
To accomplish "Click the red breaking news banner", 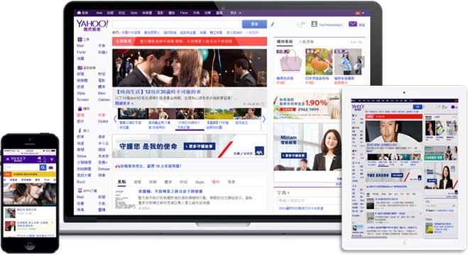I will [x=190, y=41].
